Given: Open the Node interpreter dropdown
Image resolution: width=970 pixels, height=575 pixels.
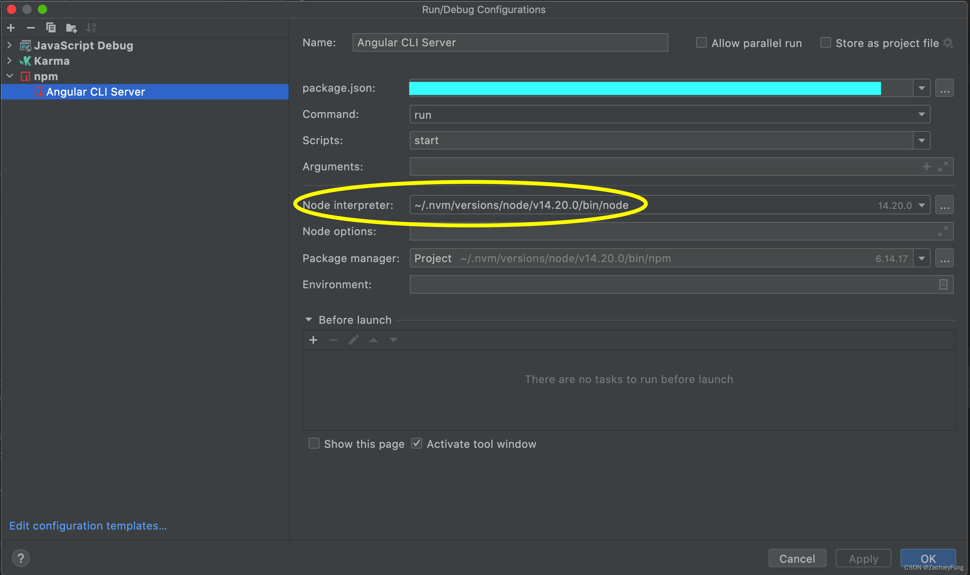Looking at the screenshot, I should coord(922,205).
